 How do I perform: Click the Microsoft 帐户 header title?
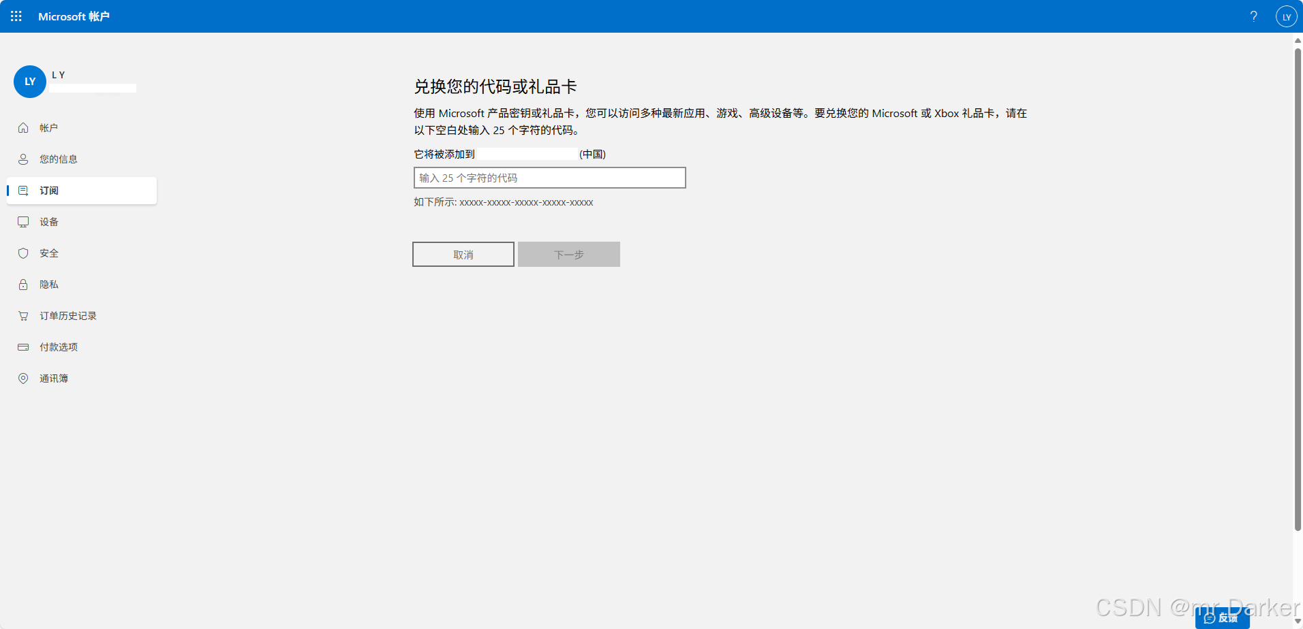coord(74,16)
